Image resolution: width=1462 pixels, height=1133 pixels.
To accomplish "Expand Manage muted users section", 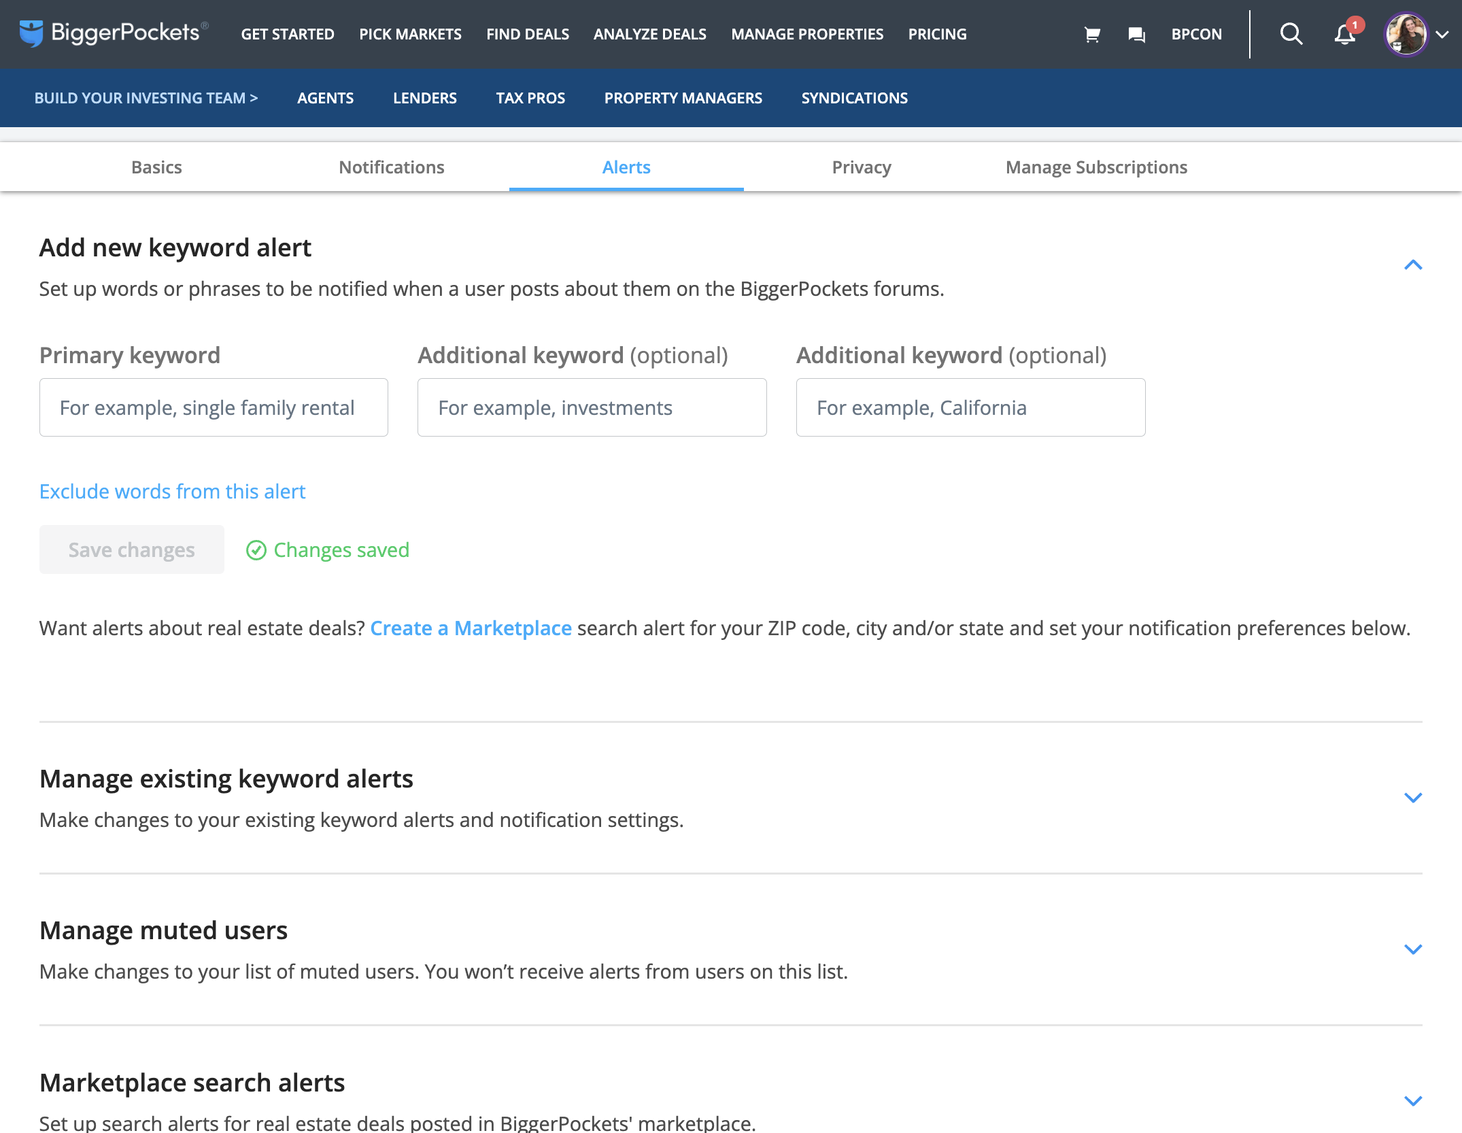I will pos(1413,949).
